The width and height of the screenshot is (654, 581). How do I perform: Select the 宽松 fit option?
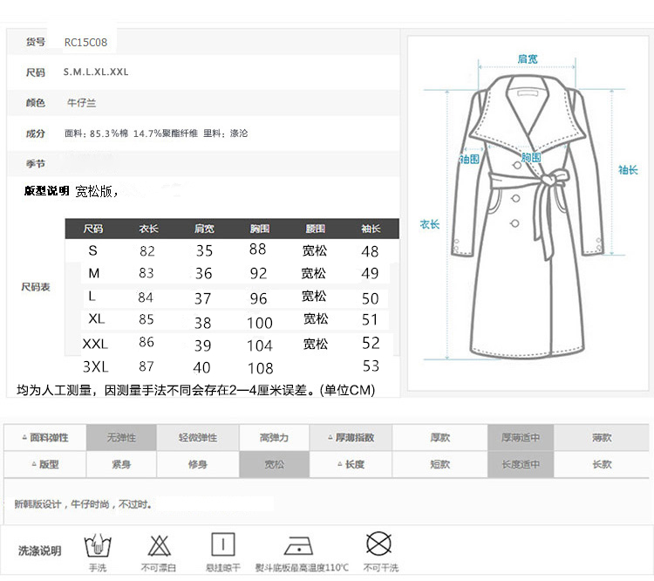point(274,465)
